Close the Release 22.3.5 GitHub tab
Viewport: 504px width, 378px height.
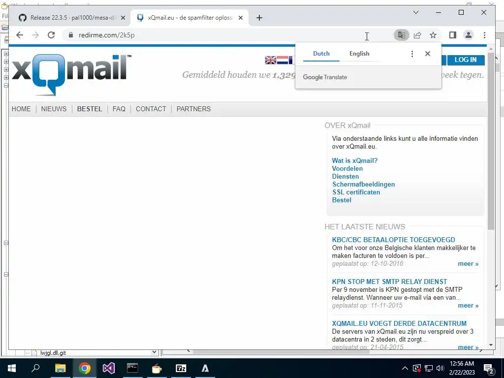(x=123, y=18)
